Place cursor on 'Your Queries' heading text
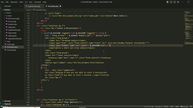Viewport: 193px width, 108px height. coord(71,102)
